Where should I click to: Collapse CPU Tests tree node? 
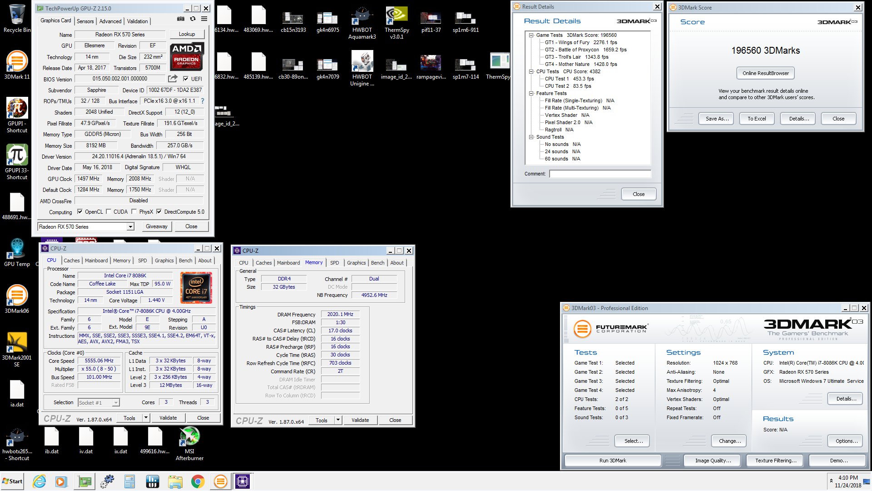pos(531,71)
